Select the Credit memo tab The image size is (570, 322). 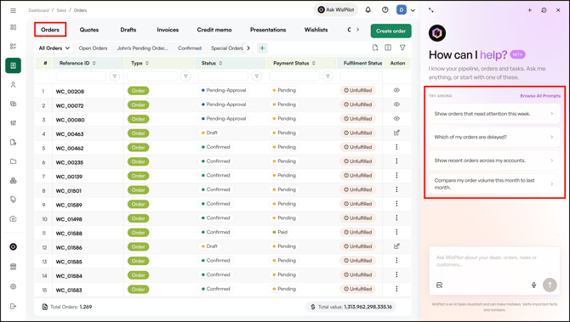(214, 30)
